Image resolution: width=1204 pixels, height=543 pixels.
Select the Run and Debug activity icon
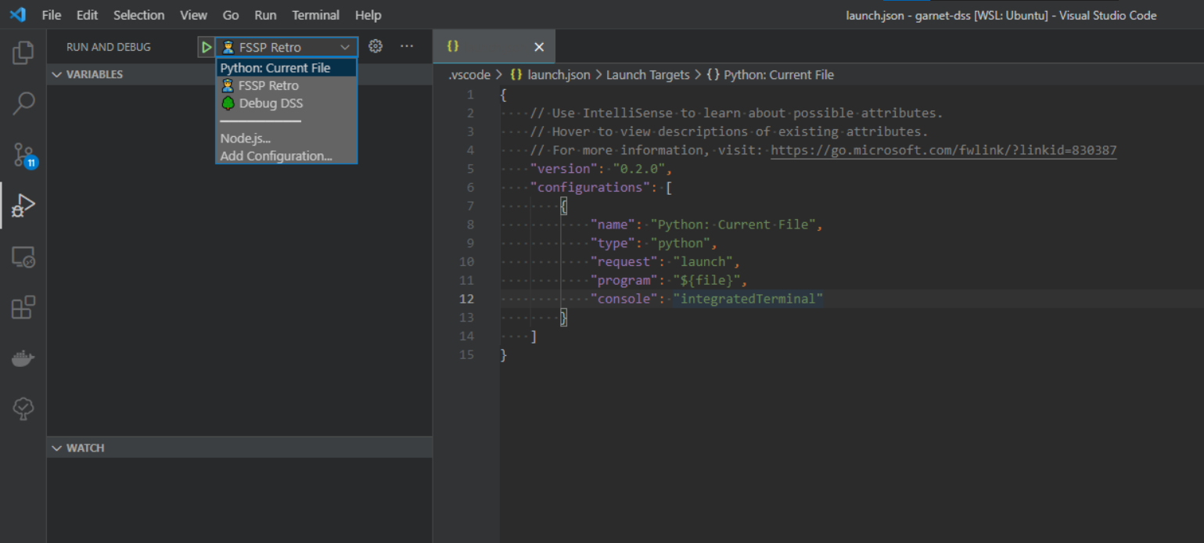tap(23, 205)
